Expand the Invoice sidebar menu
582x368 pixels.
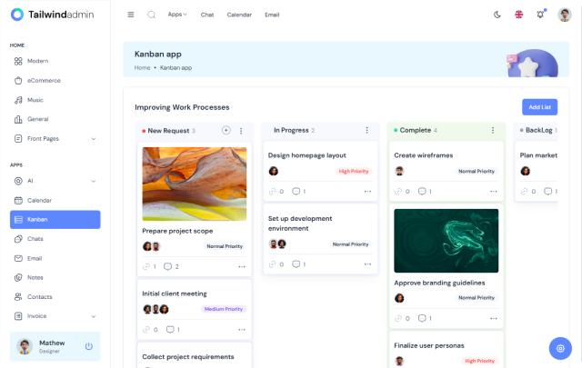click(x=55, y=316)
